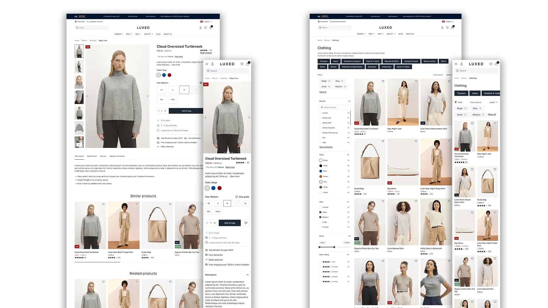The width and height of the screenshot is (548, 308).
Task: Check the X-Large size checkbox
Action: click(320, 227)
